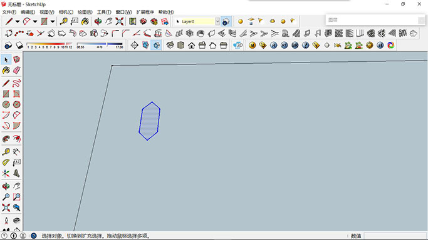The height and width of the screenshot is (240, 428).
Task: Select the Zoom magnifier tool
Action: click(6, 197)
